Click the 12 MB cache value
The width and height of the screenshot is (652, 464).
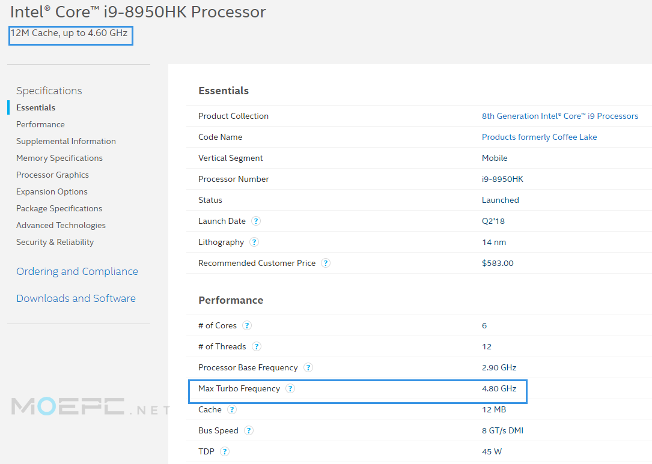tap(494, 409)
